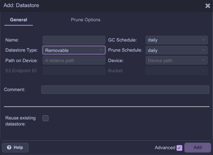Expand the GC Schedule dropdown arrow
The height and width of the screenshot is (155, 213).
click(203, 40)
